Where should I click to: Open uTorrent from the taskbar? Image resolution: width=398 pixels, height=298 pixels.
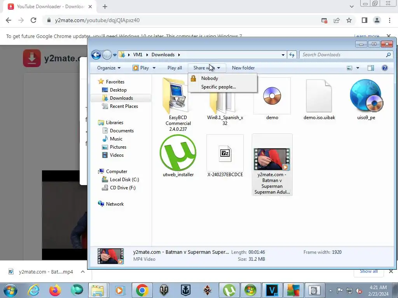tap(229, 290)
